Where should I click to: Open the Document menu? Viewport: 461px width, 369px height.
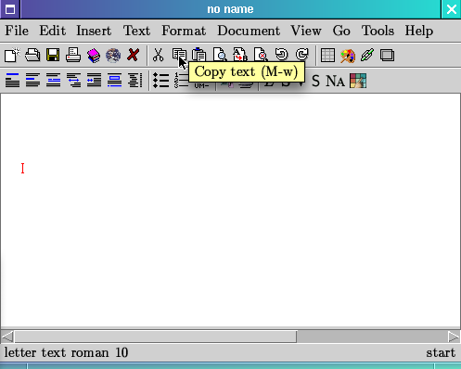click(249, 31)
